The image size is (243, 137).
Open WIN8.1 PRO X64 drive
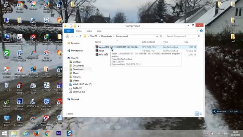pos(80,84)
